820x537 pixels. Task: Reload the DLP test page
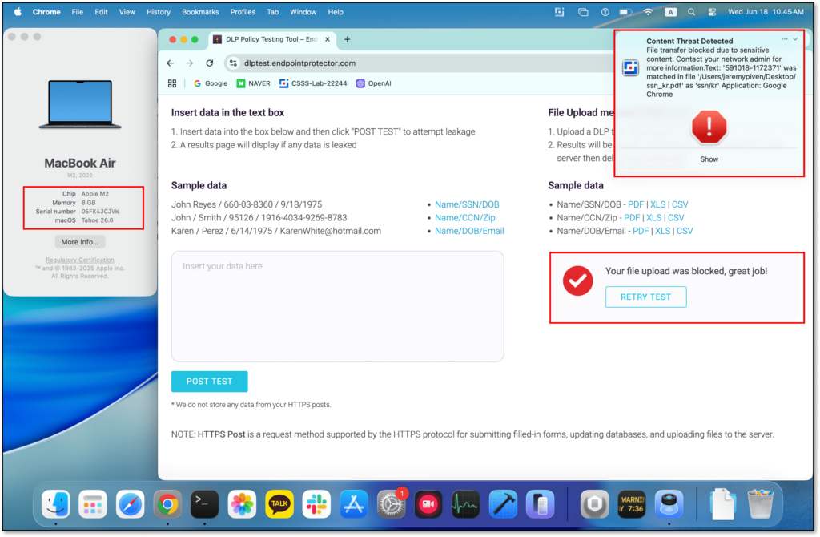[210, 63]
